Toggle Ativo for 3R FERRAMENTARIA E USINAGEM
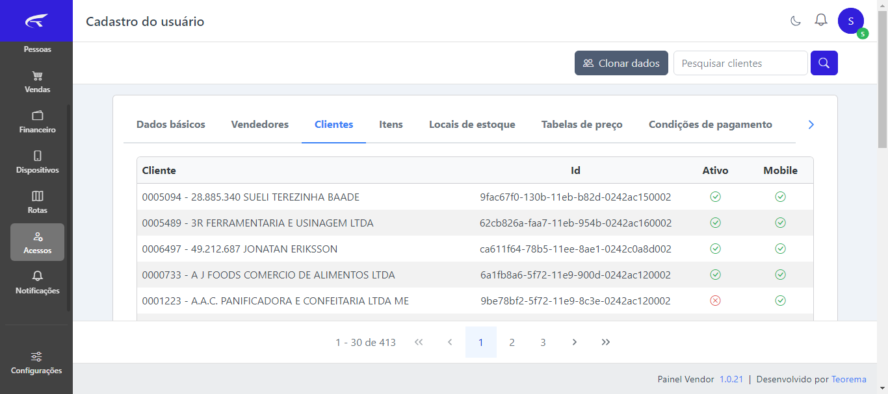This screenshot has height=394, width=888. [x=716, y=223]
